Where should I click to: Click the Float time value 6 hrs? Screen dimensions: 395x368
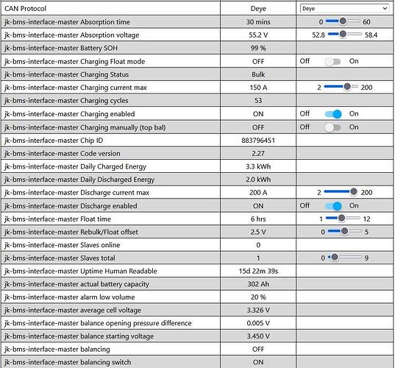click(x=258, y=219)
